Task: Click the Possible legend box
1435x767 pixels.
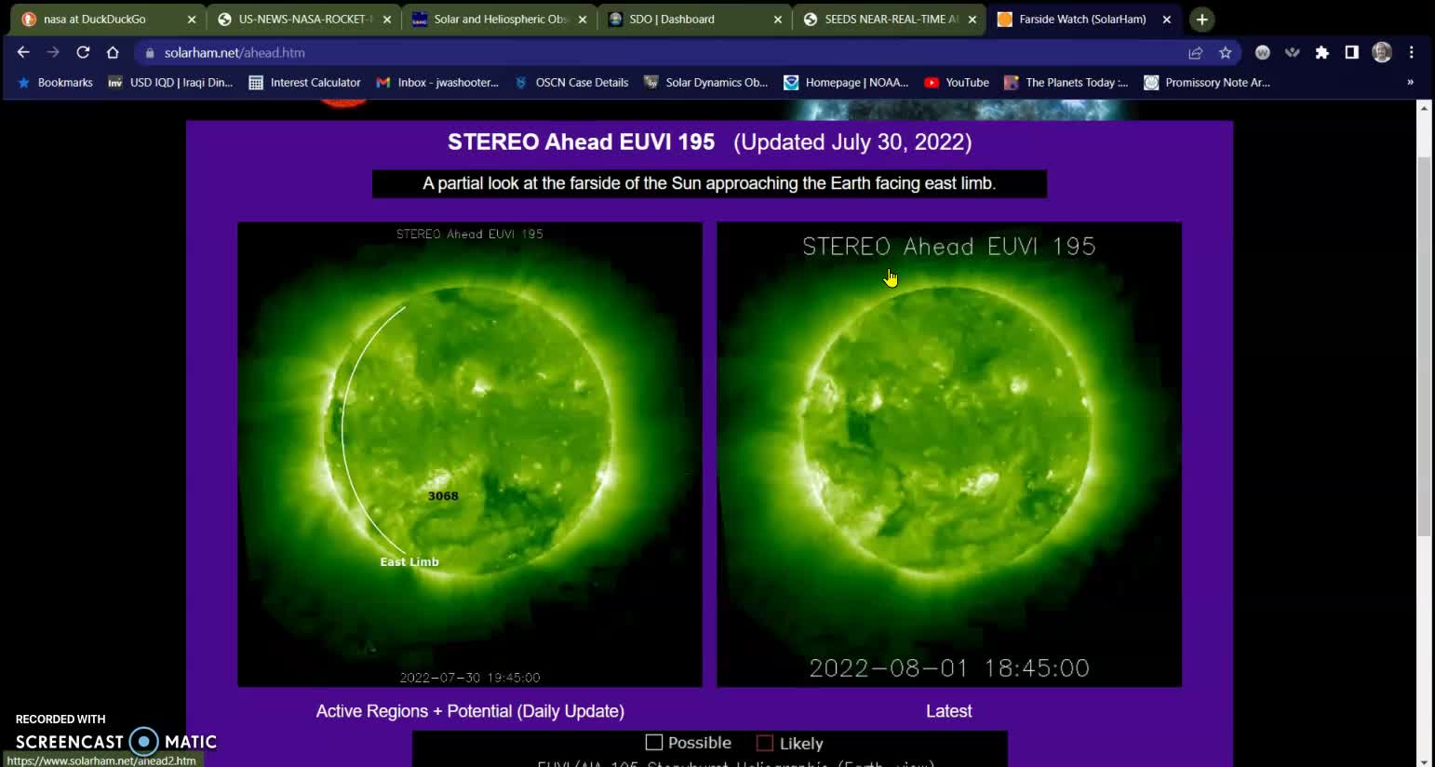Action: pos(654,743)
